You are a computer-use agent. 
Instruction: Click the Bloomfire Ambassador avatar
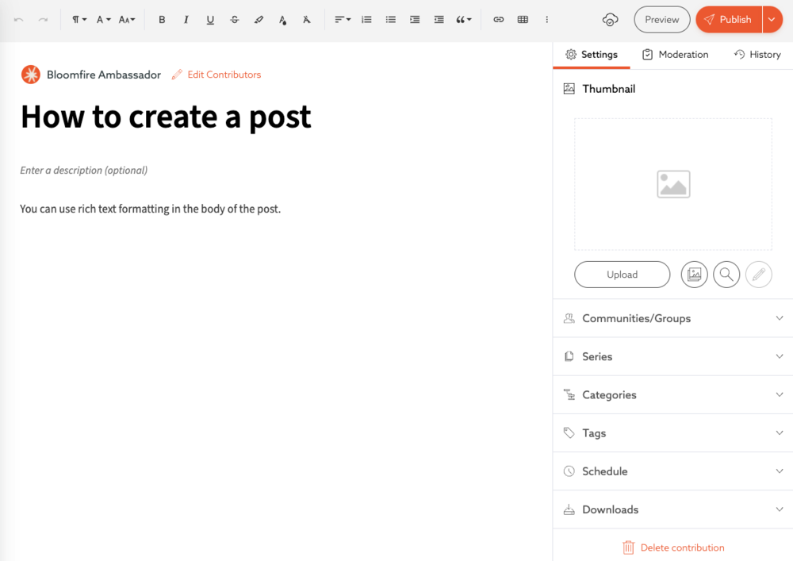tap(31, 75)
